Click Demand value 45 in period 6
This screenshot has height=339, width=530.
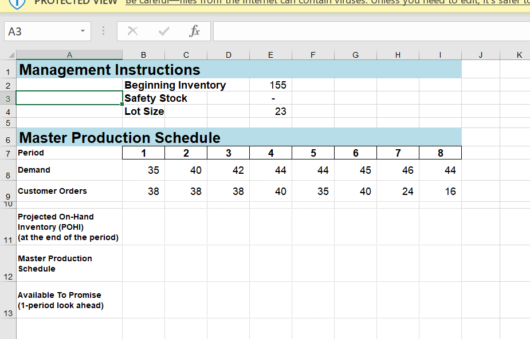[356, 170]
